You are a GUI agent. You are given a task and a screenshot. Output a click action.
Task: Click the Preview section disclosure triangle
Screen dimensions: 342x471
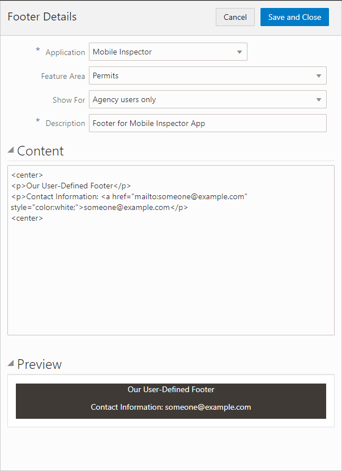click(10, 363)
